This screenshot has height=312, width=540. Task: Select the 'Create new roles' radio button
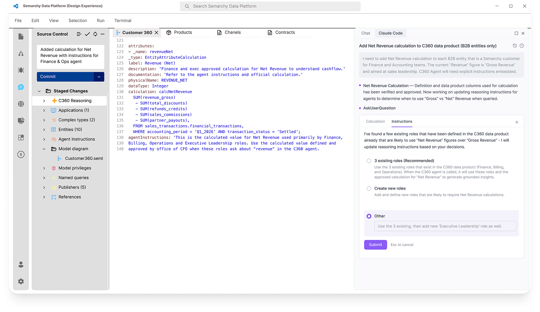point(369,188)
